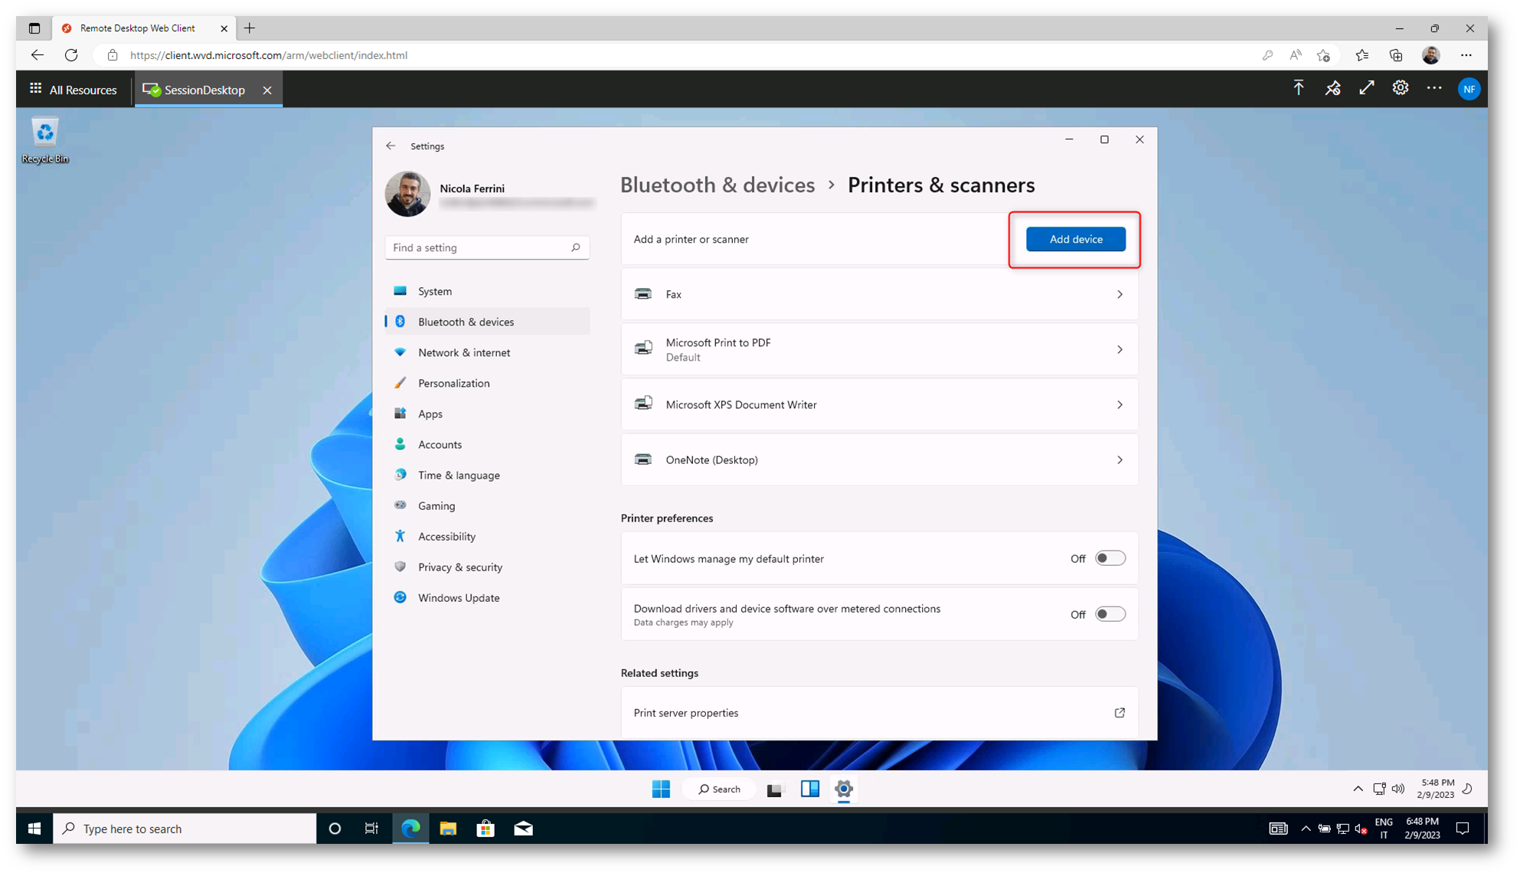
Task: Click the Type here to search box
Action: (x=185, y=829)
